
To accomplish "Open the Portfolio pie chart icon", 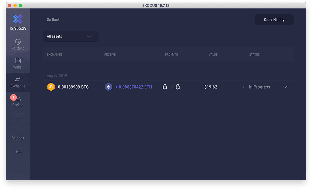I will point(18,42).
